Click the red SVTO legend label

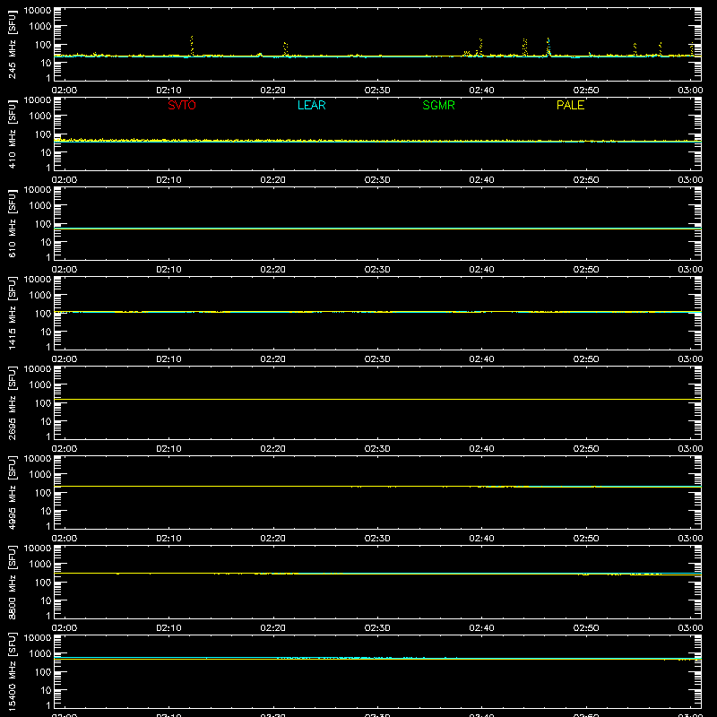tap(182, 105)
